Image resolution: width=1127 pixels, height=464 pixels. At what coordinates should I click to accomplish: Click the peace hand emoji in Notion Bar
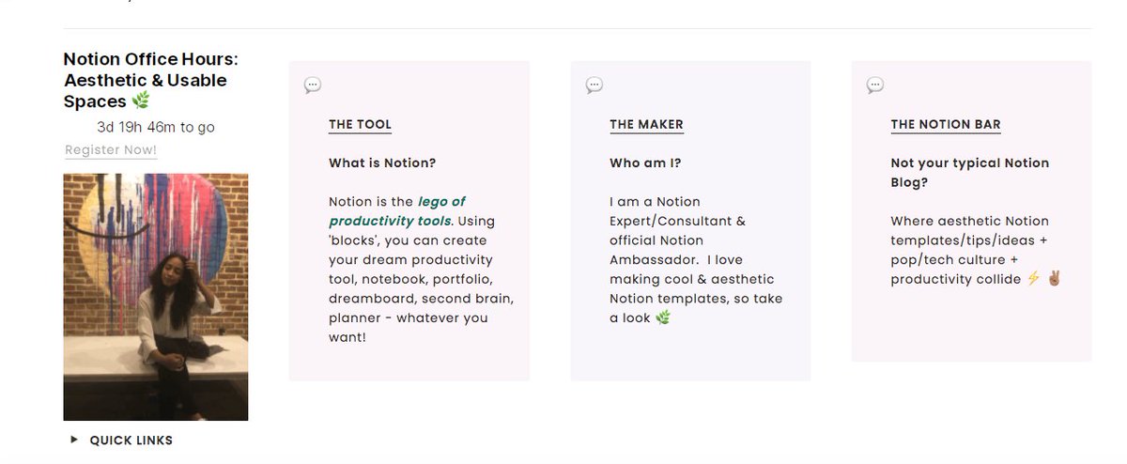coord(1052,279)
